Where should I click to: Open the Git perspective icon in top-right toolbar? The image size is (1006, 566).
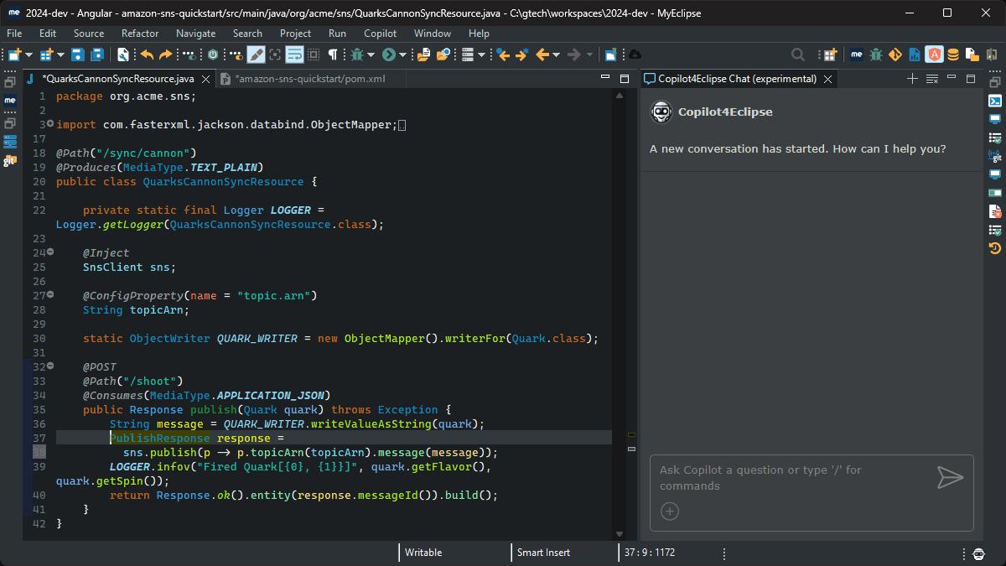pos(895,55)
